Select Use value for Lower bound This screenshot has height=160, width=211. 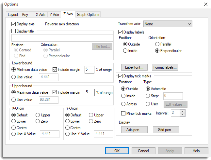click(14, 77)
